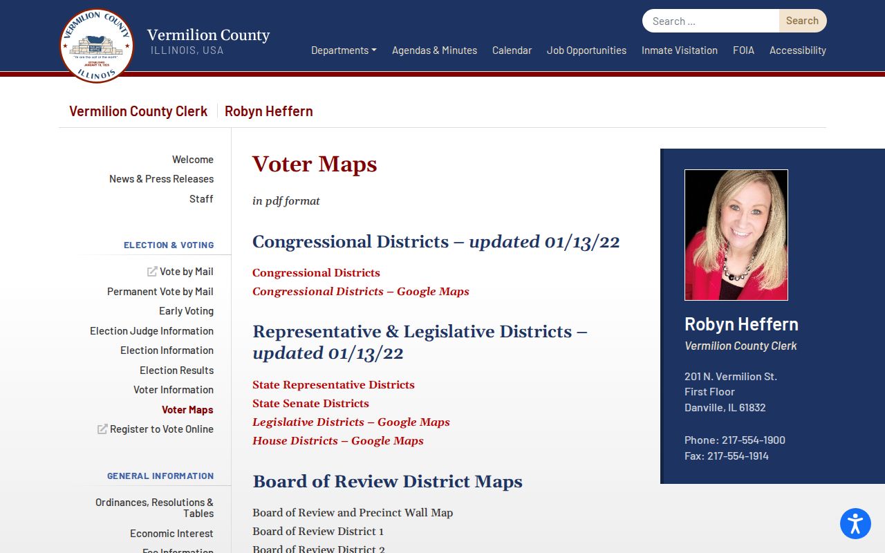Image resolution: width=885 pixels, height=553 pixels.
Task: Click into the Search text field
Action: [711, 21]
